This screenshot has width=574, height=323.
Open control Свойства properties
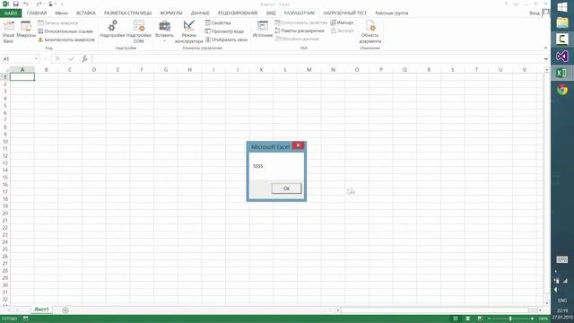coord(218,22)
